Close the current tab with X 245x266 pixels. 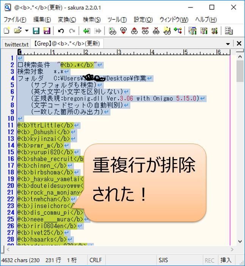[x=239, y=44]
